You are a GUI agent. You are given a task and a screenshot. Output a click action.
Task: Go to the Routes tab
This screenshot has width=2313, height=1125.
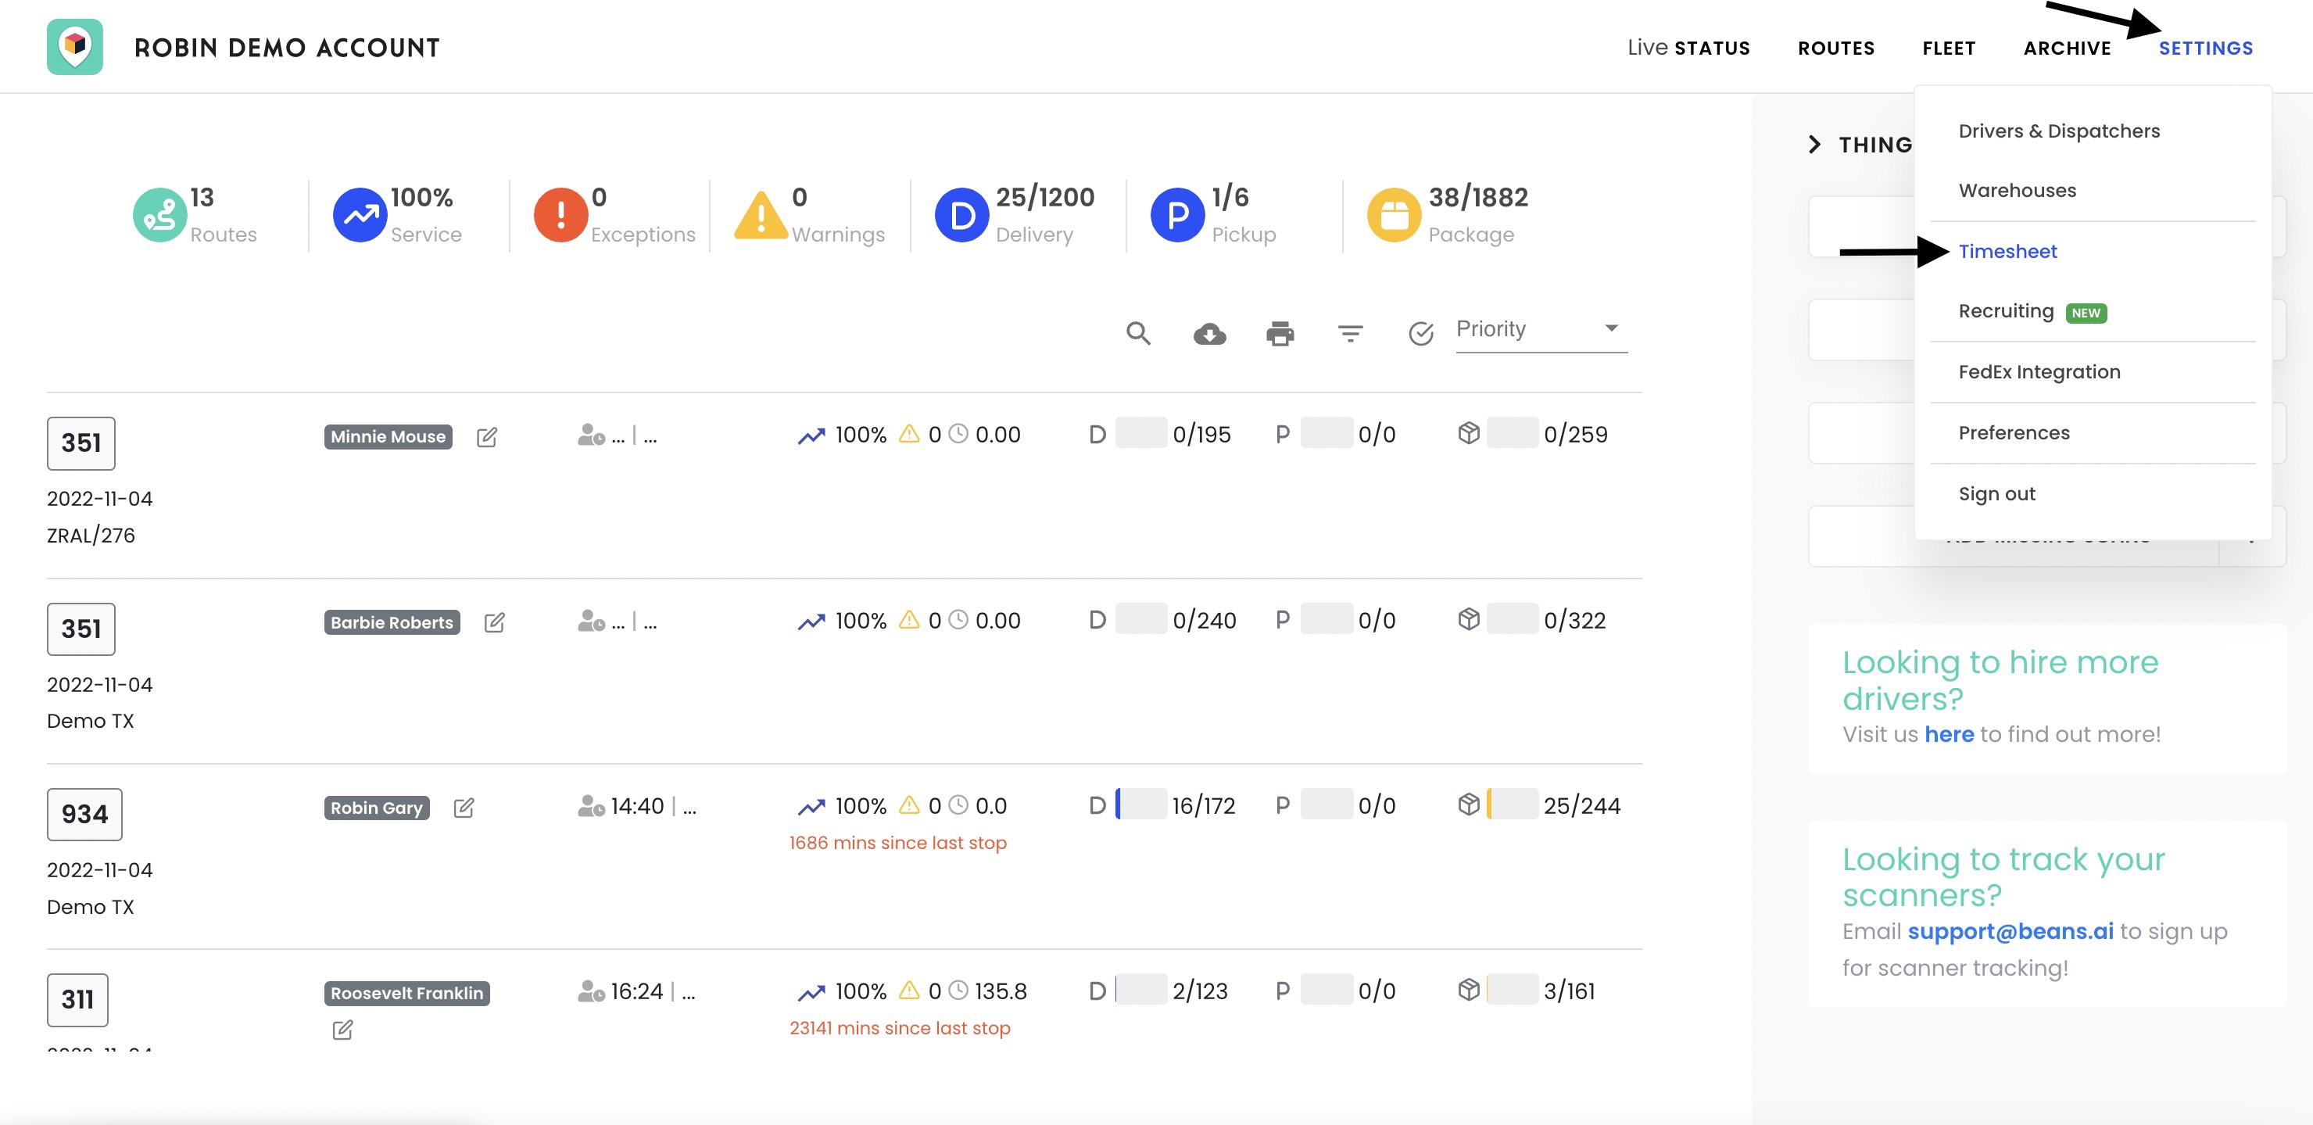(x=1835, y=48)
